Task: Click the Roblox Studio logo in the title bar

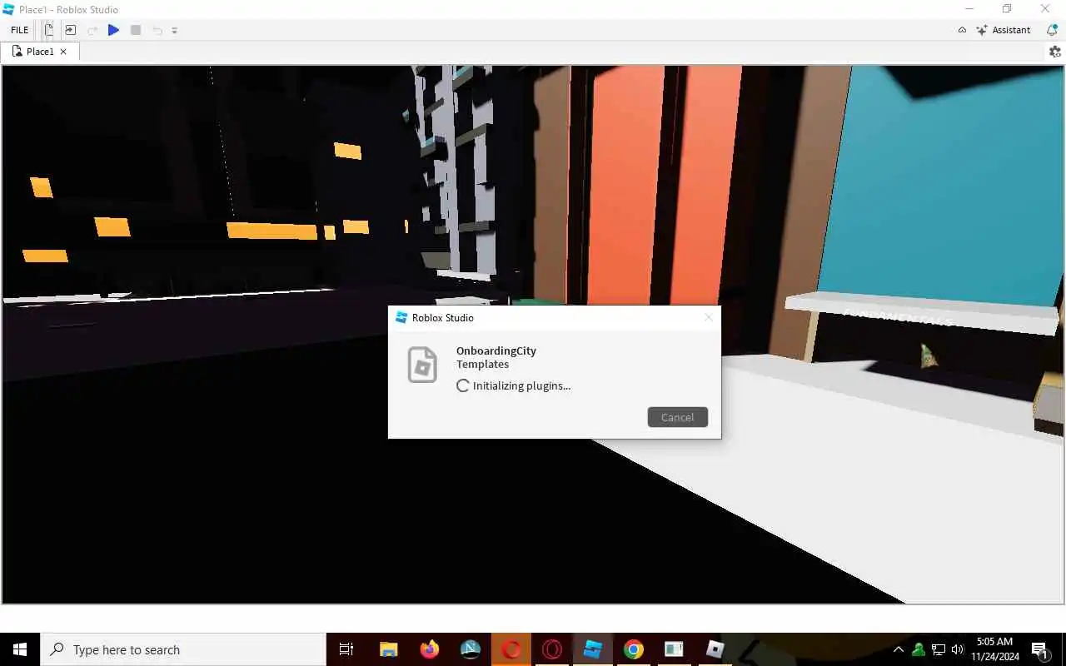Action: (x=8, y=9)
